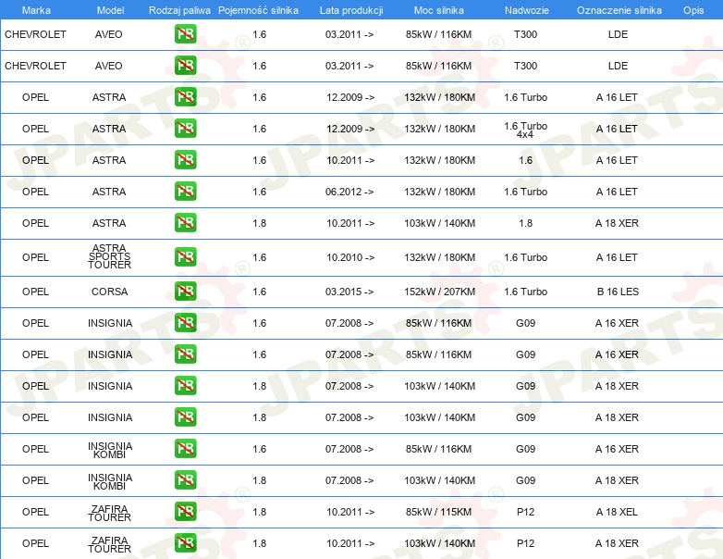The height and width of the screenshot is (559, 723).
Task: Click engine code A 18 XEL
Action: coord(617,512)
